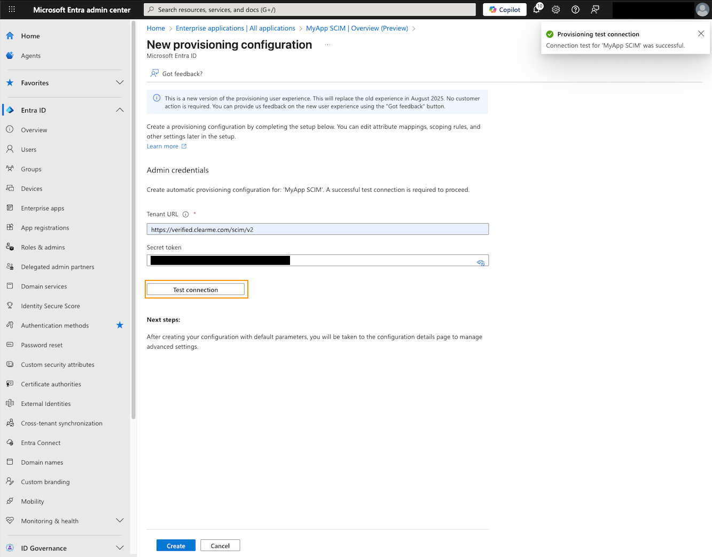Image resolution: width=712 pixels, height=557 pixels.
Task: Collapse the Entra ID section chevron
Action: [x=120, y=110]
